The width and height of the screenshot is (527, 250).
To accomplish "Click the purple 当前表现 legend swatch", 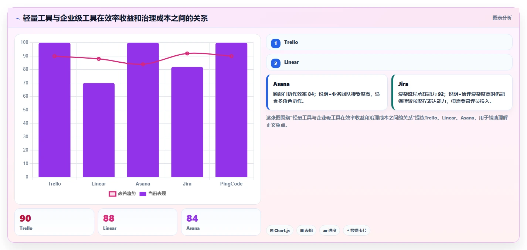I will coord(143,194).
